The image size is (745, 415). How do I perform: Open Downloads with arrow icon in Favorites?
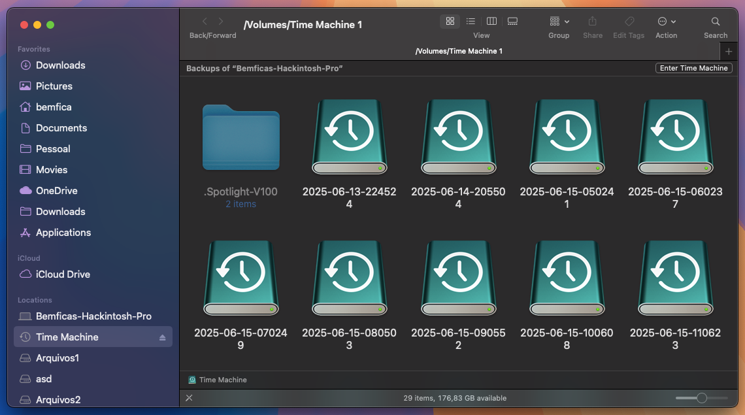pos(93,65)
